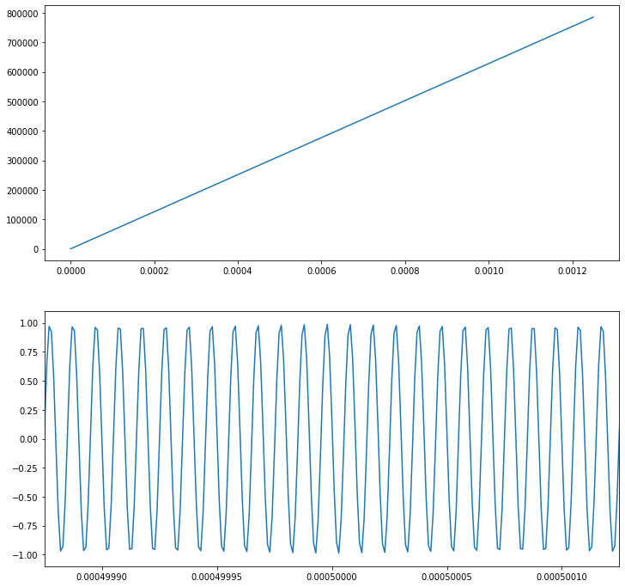
Task: Click the 300000 y-axis label
Action: coord(22,162)
